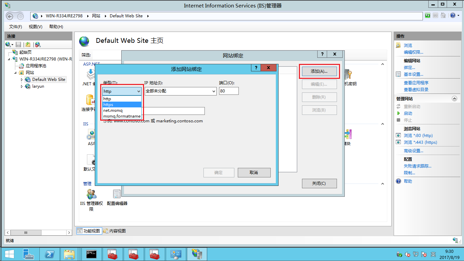Click the 取消 button in dialog
464x261 pixels.
(x=254, y=173)
